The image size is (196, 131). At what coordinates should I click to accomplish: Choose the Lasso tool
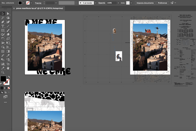(x=8, y=18)
